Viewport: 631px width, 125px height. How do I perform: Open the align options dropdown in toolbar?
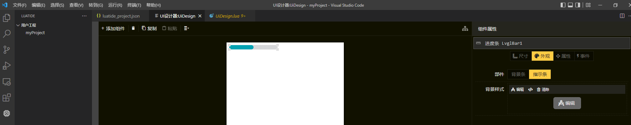187,29
